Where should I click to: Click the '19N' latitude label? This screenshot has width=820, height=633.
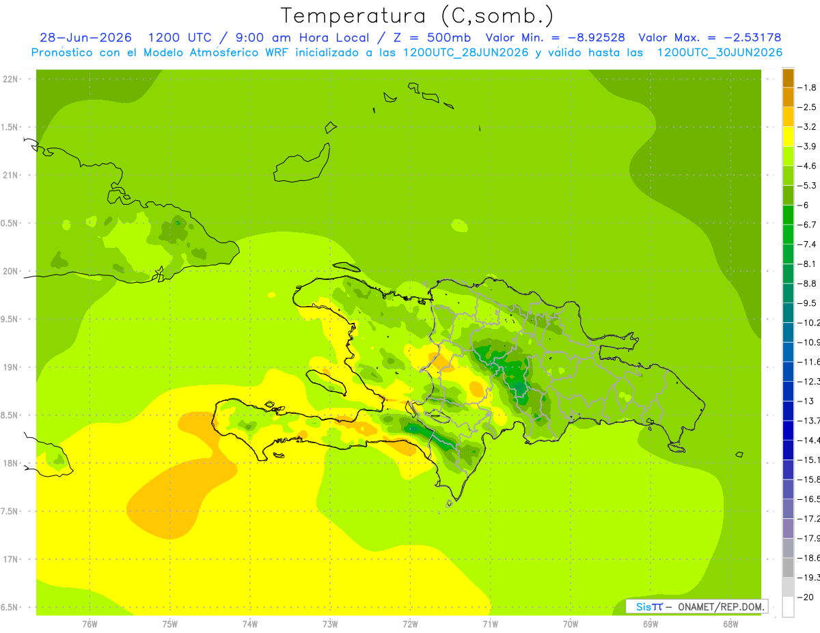click(10, 367)
